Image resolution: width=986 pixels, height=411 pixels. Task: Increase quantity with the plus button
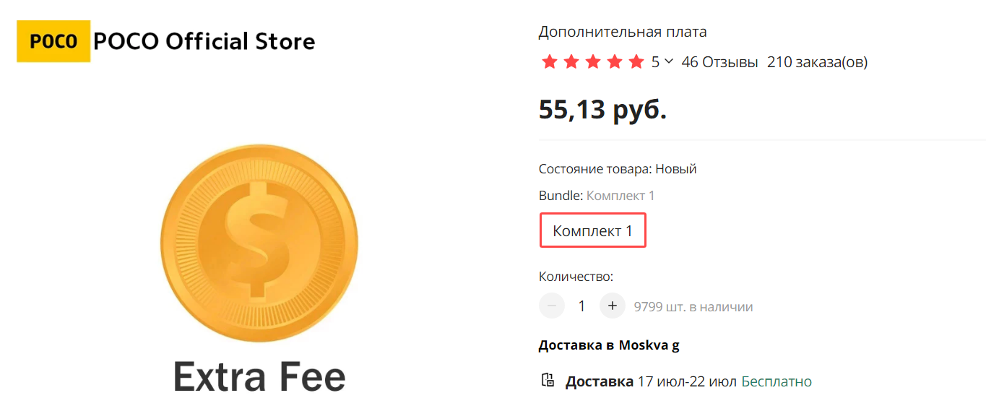click(612, 306)
